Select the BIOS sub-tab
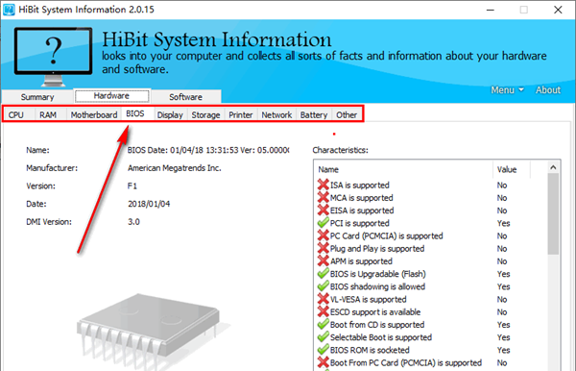The height and width of the screenshot is (371, 576). [135, 113]
